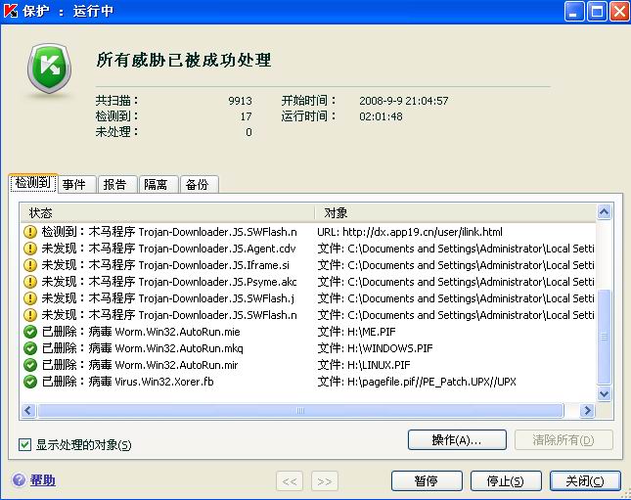Screen dimensions: 631x500
Task: Minimize the Kaspersky protection window
Action: pyautogui.click(x=574, y=11)
